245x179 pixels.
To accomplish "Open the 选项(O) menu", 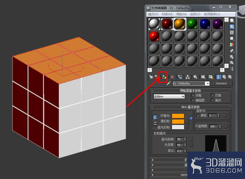I will [x=195, y=14].
